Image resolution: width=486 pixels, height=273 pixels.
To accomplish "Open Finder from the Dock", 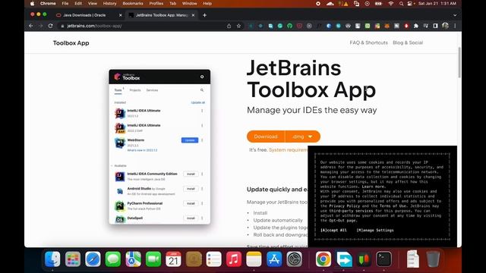I will [x=52, y=259].
